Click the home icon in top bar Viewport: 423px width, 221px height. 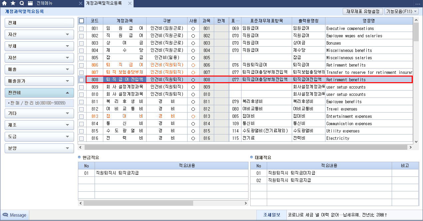coord(4,3)
